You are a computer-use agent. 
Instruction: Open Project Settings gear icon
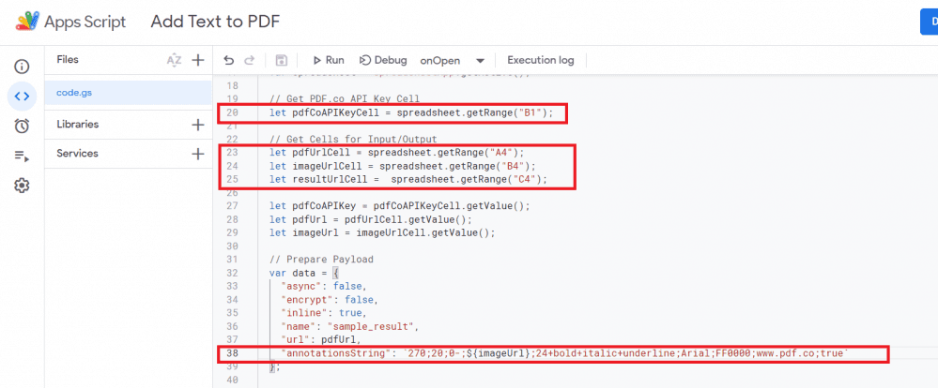click(22, 186)
